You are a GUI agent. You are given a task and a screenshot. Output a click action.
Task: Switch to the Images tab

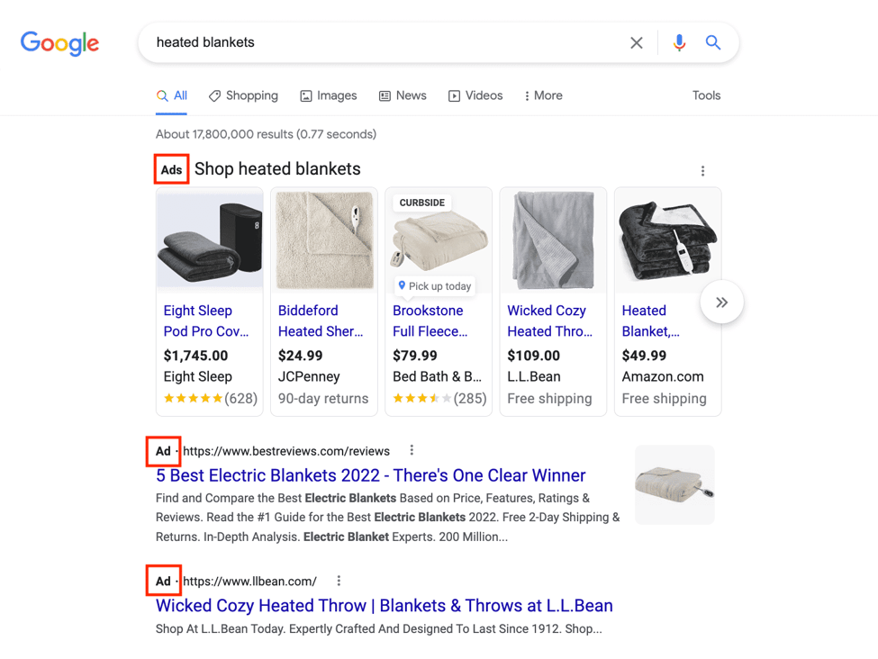pos(328,95)
